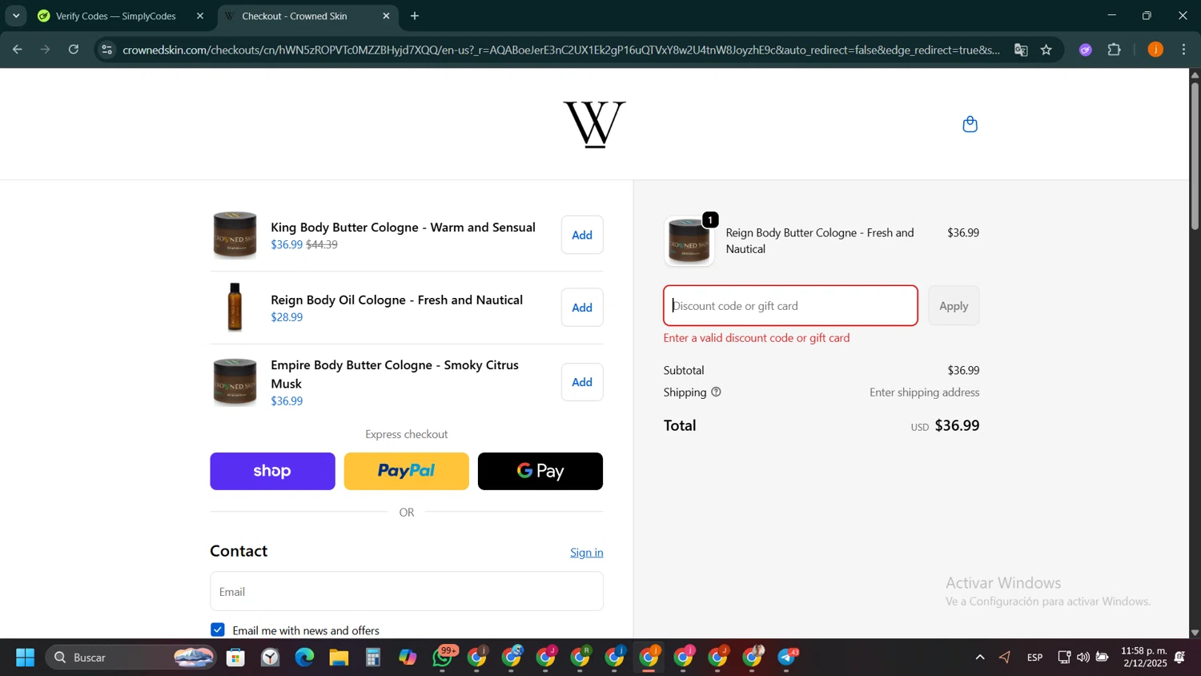Open Chrome three-dot menu
Screen dimensions: 1201x676
pos(1184,50)
